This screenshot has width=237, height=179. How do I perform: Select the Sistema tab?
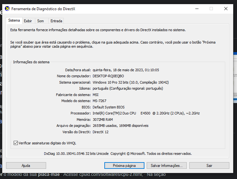click(14, 20)
